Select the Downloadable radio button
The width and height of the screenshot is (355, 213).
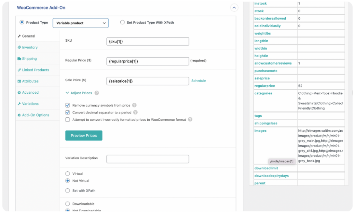[68, 204]
